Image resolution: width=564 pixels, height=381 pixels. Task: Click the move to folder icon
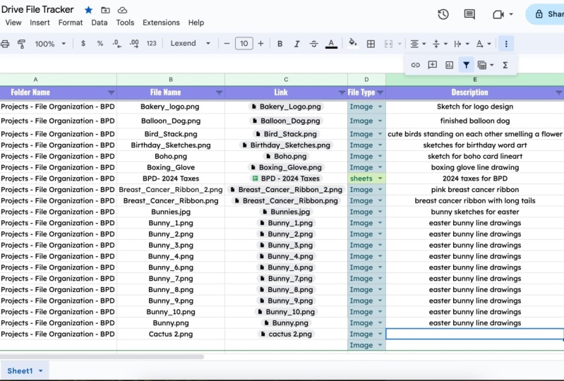(x=105, y=10)
